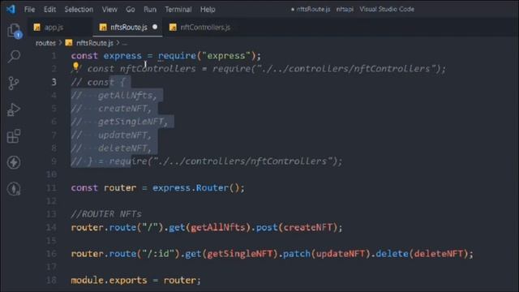Open the Source Control view icon
519x292 pixels.
point(13,83)
